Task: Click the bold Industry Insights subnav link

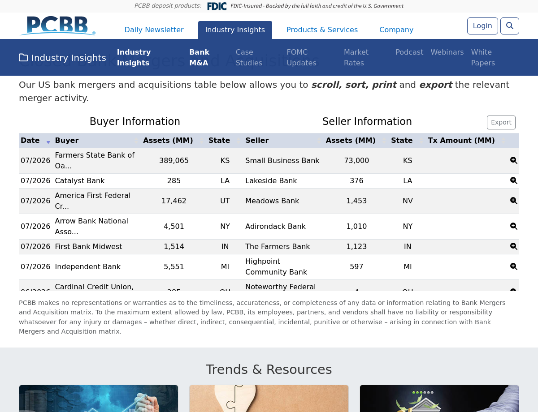Action: [x=134, y=57]
